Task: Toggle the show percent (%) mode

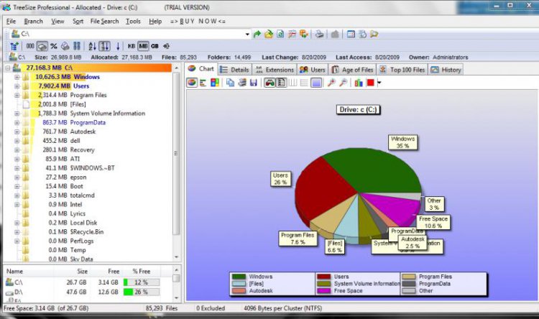Action: click(x=54, y=46)
